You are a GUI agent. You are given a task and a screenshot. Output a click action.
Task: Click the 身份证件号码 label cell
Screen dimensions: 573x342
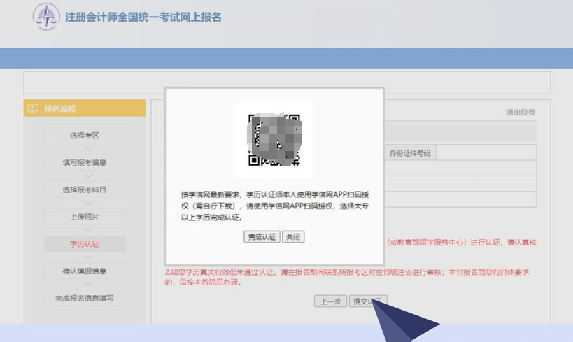410,152
